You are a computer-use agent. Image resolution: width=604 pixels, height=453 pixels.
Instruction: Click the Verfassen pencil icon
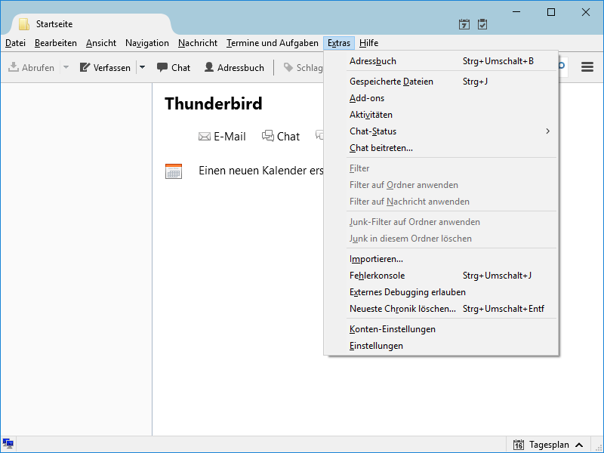[x=85, y=67]
